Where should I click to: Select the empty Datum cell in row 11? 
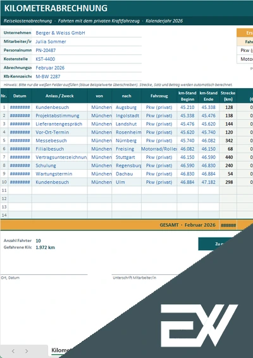pyautogui.click(x=20, y=191)
